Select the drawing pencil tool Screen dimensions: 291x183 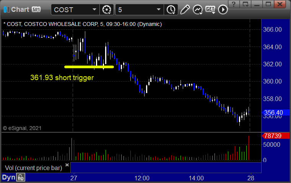(x=185, y=10)
